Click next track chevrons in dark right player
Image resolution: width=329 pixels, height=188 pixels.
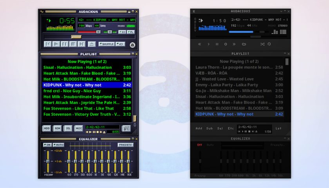pyautogui.click(x=234, y=44)
